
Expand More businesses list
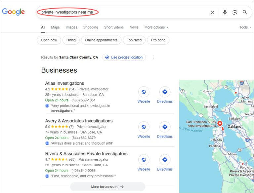click(x=107, y=187)
